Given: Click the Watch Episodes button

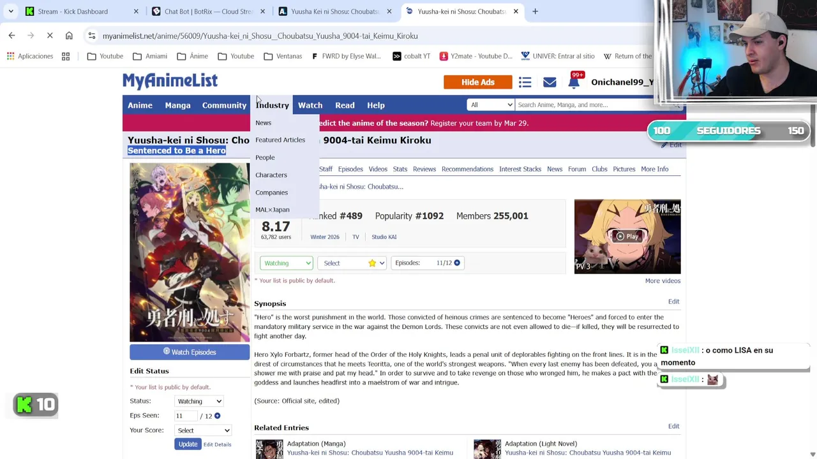Looking at the screenshot, I should pyautogui.click(x=190, y=352).
